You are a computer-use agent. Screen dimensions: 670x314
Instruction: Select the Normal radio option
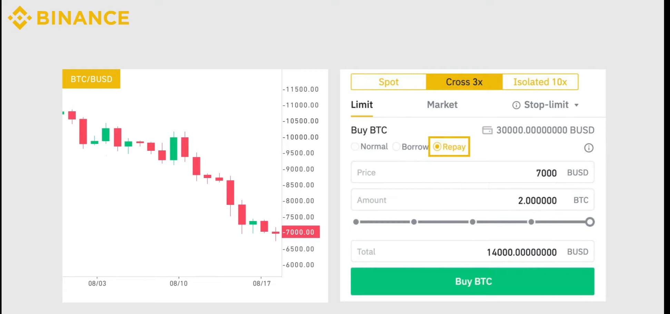pyautogui.click(x=355, y=147)
